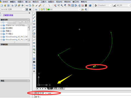Open the Properties palette icon
The image size is (131, 98).
[x=69, y=5]
